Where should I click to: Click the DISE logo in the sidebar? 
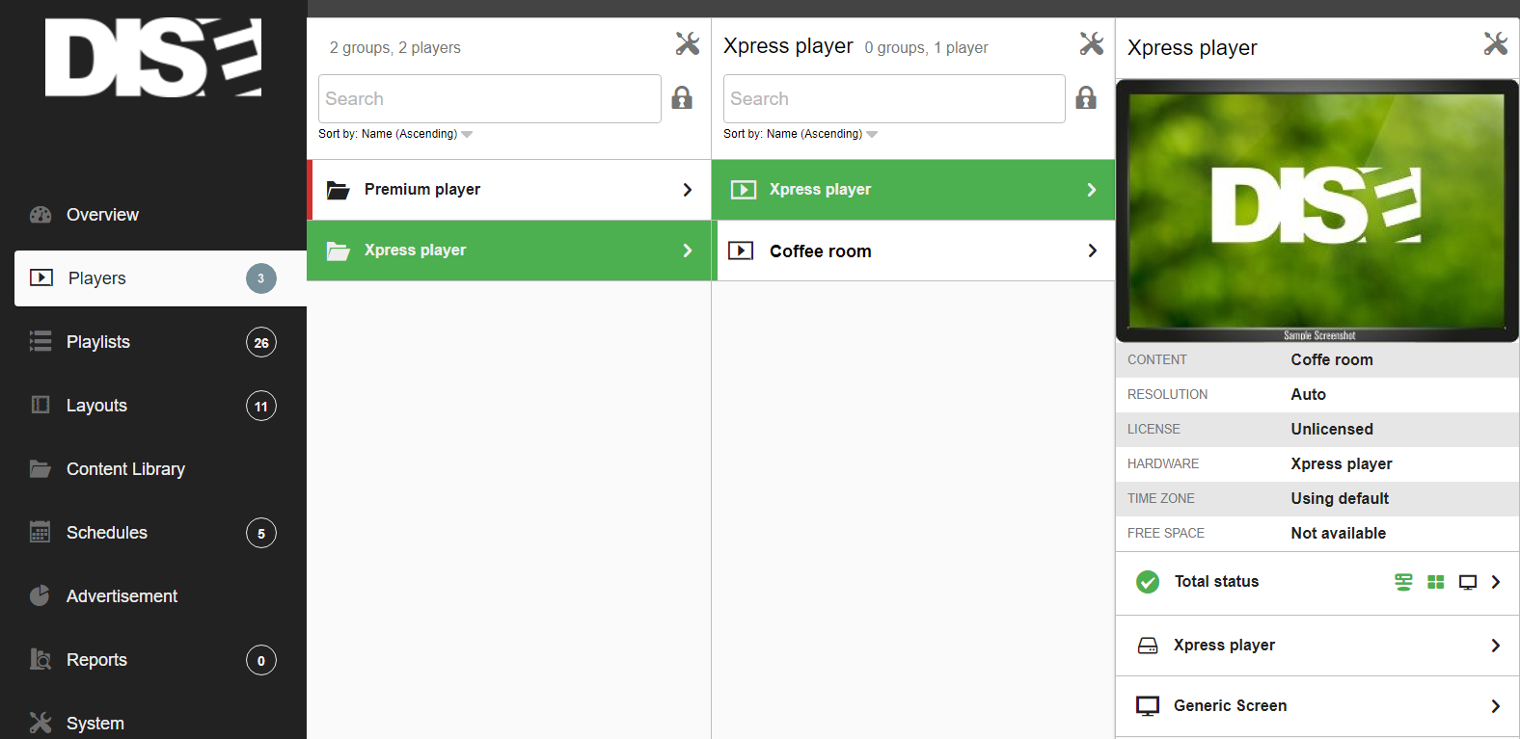[x=153, y=58]
